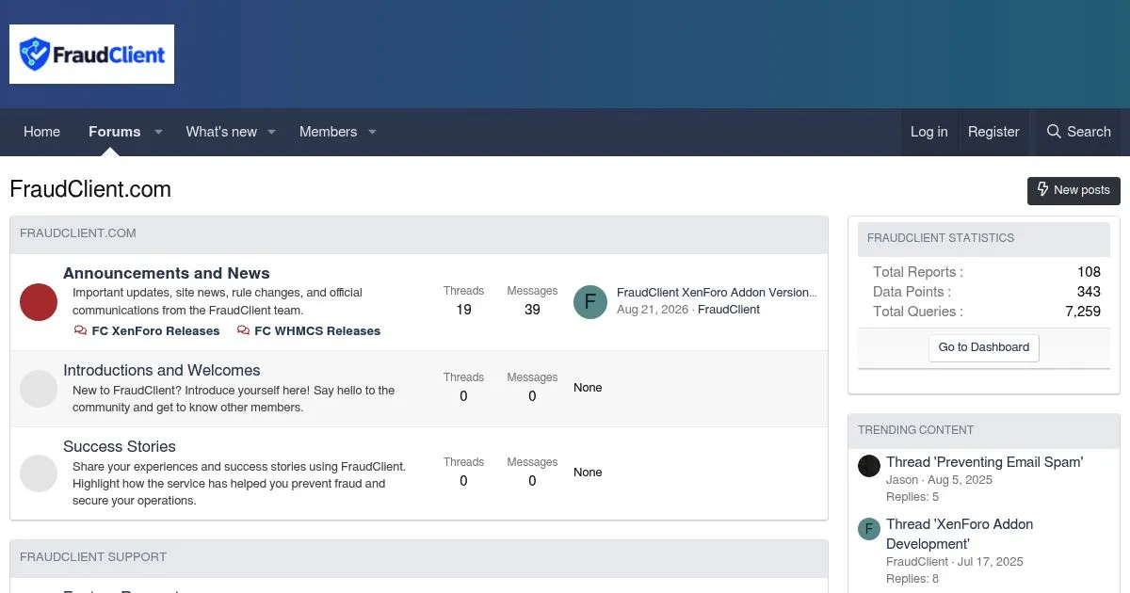Click Register
1130x593 pixels.
coord(993,132)
